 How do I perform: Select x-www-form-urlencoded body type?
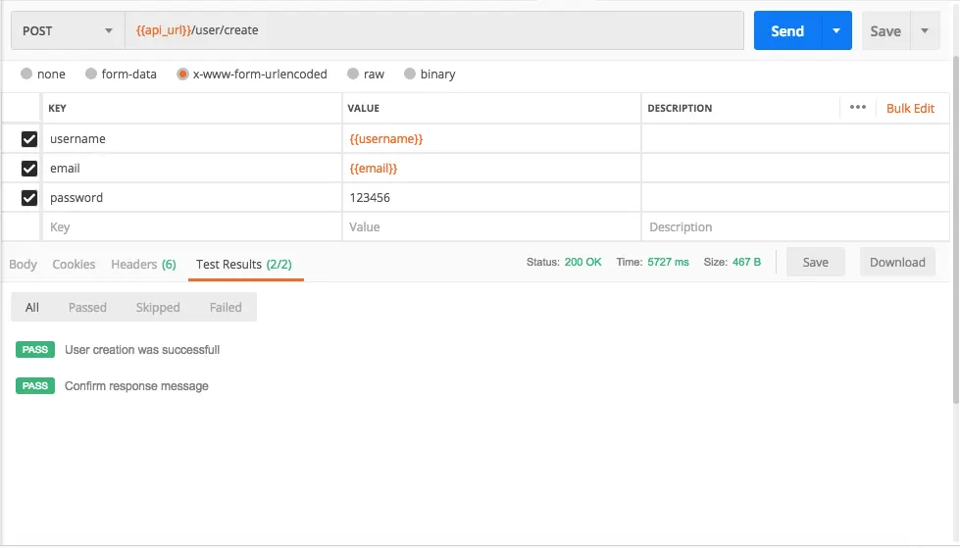pyautogui.click(x=252, y=75)
